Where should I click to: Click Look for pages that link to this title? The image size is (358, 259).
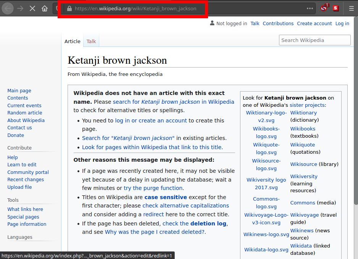(x=153, y=147)
